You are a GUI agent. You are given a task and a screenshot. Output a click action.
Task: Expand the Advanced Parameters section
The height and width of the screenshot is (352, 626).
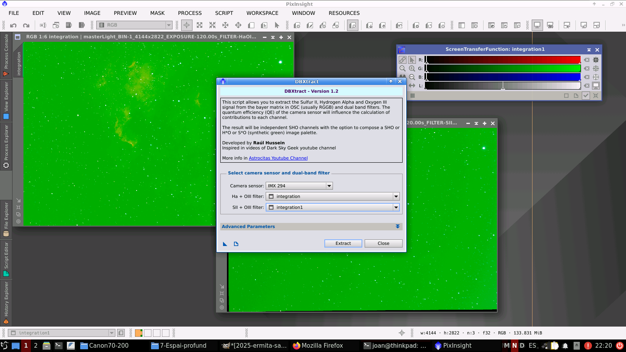point(398,226)
